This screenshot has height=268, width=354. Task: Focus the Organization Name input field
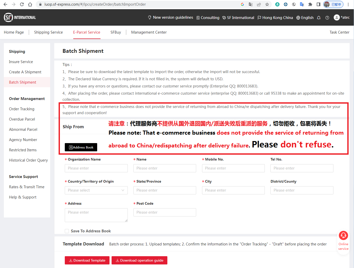point(96,168)
